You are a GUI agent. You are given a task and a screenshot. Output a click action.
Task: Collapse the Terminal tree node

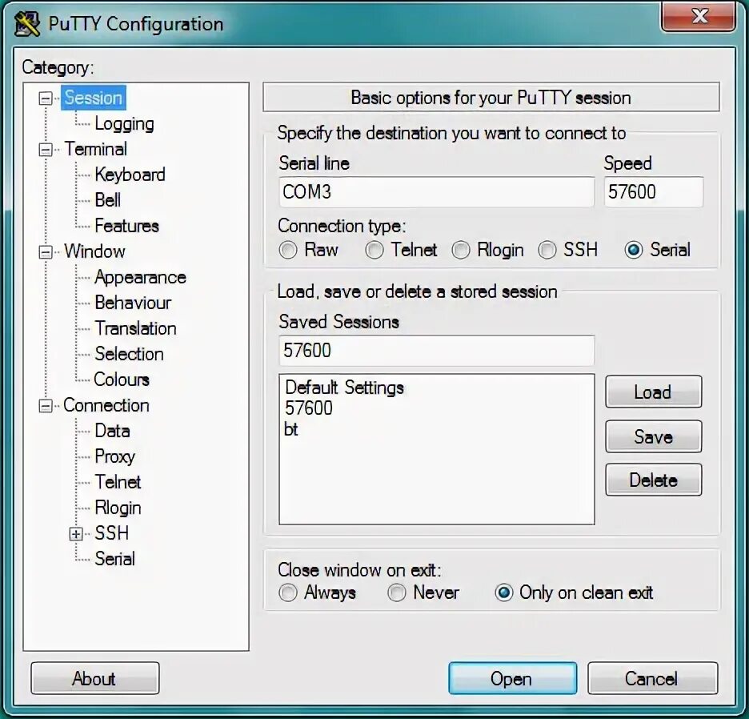(x=46, y=150)
